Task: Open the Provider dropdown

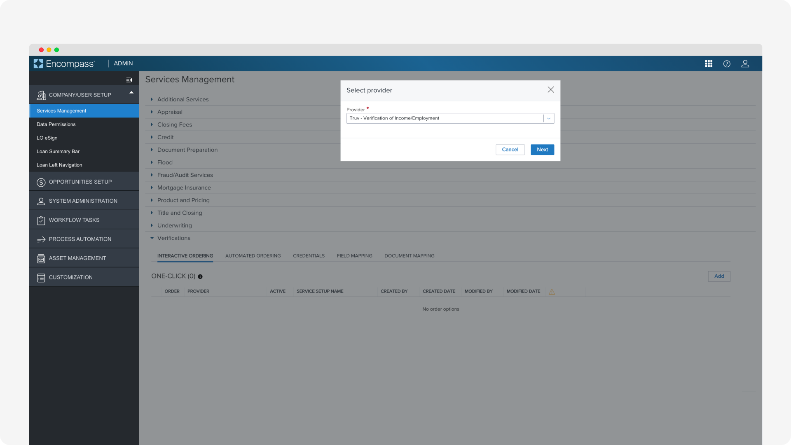Action: point(548,118)
